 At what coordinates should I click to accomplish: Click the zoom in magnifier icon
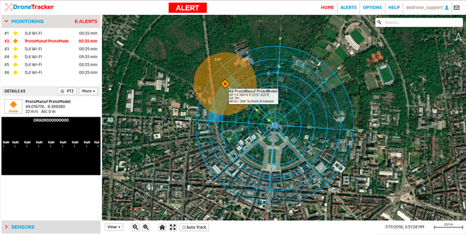pyautogui.click(x=146, y=227)
